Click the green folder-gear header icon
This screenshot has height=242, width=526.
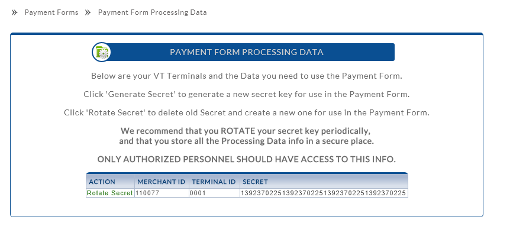tap(102, 52)
